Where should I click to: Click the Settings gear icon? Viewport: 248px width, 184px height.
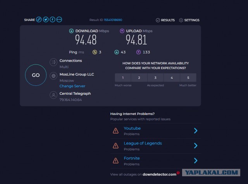(x=181, y=20)
